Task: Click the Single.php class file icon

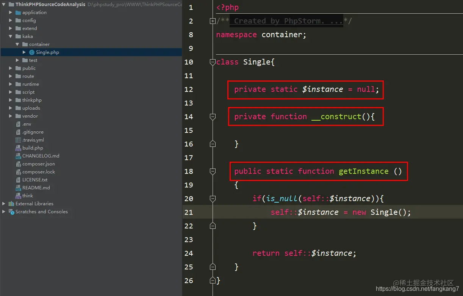Action: [32, 52]
